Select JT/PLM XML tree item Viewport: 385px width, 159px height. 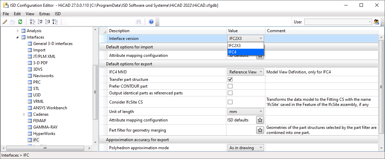tap(44, 56)
